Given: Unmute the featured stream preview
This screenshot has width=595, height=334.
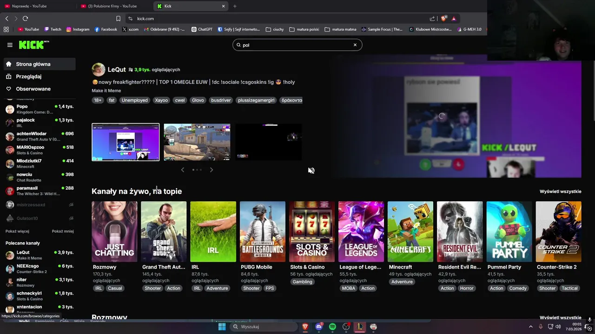Looking at the screenshot, I should pos(311,170).
